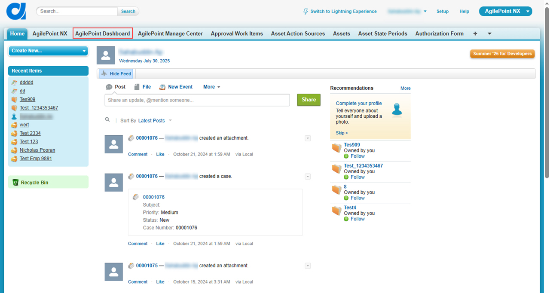Open Test4 recommendation link
The height and width of the screenshot is (293, 550).
tap(350, 208)
